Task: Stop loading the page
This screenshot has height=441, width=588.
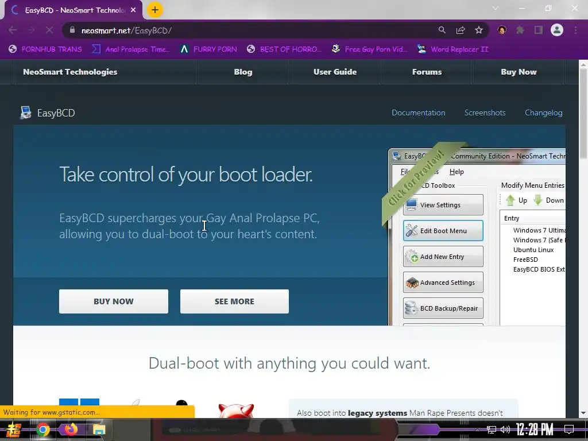Action: pyautogui.click(x=49, y=30)
